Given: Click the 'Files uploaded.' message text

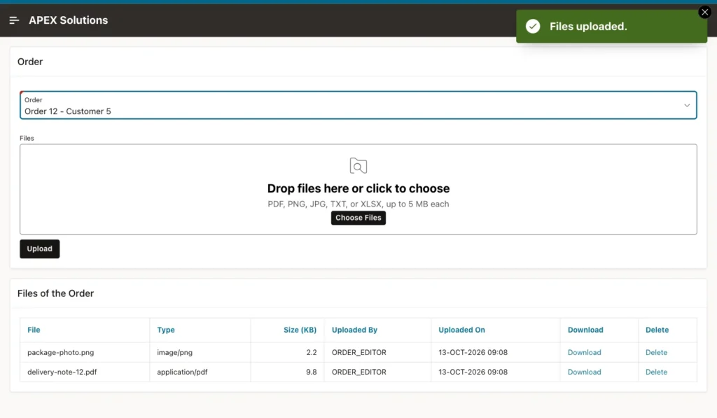Looking at the screenshot, I should coord(588,27).
